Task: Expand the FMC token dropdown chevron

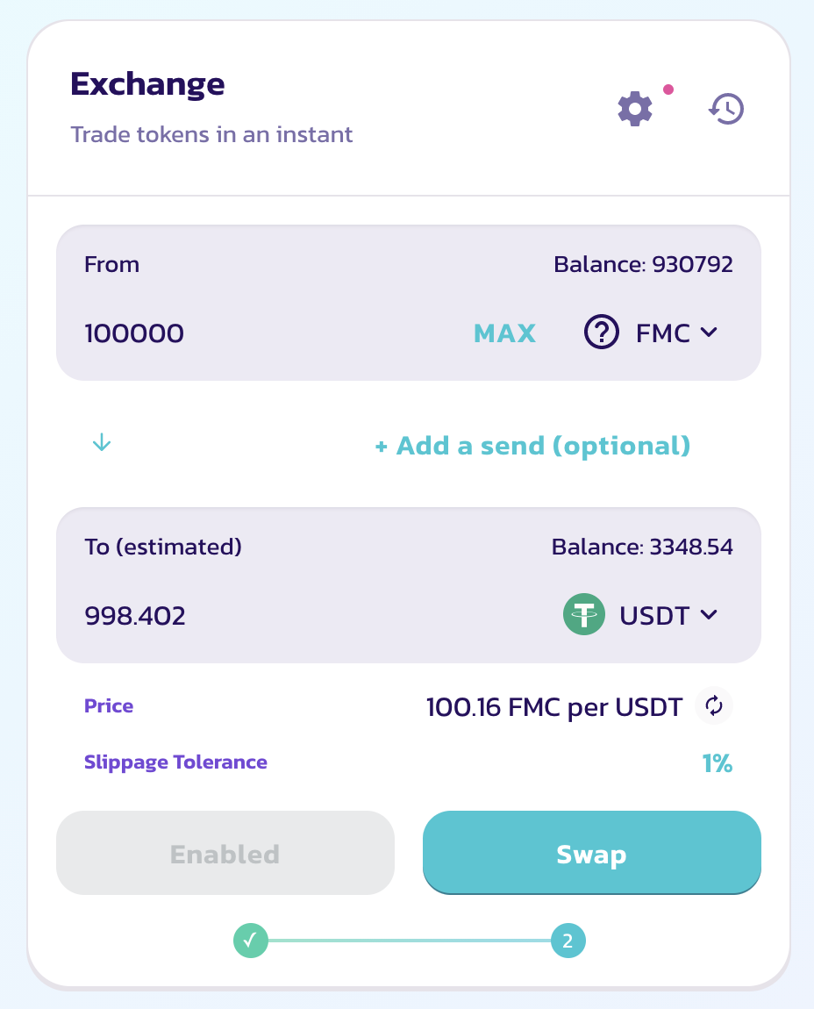Action: point(709,332)
